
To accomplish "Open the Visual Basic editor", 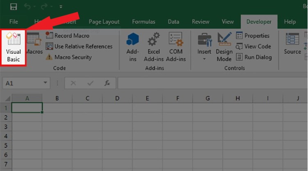I will pyautogui.click(x=13, y=47).
